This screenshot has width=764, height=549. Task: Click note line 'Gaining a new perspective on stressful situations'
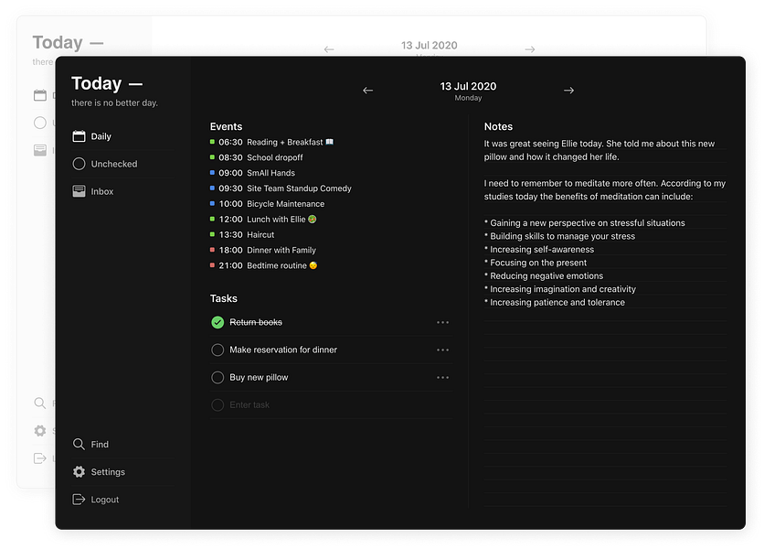[x=585, y=223]
